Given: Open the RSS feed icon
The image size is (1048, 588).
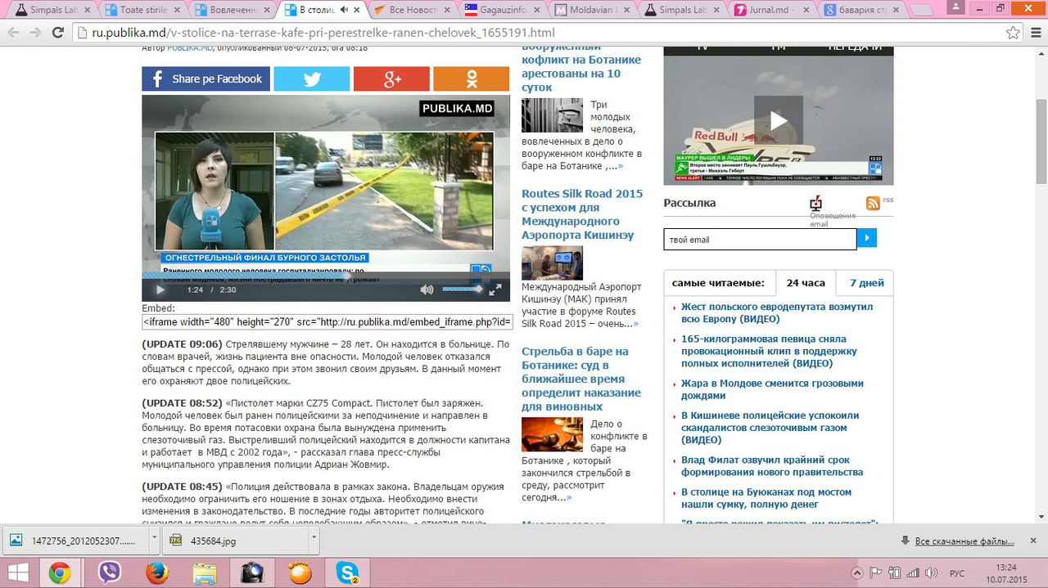Looking at the screenshot, I should tap(873, 203).
